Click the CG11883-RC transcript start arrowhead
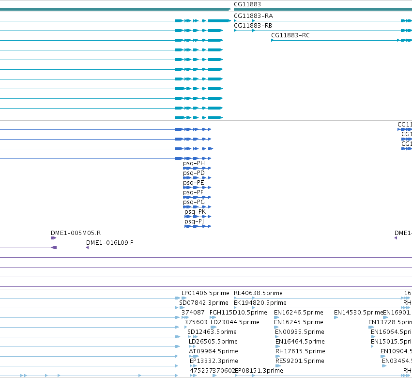Screen dimensions: 412x378 273,40
